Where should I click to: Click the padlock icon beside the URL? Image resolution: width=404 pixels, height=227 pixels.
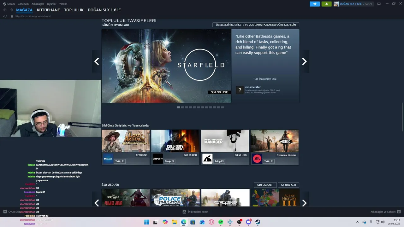click(x=12, y=16)
